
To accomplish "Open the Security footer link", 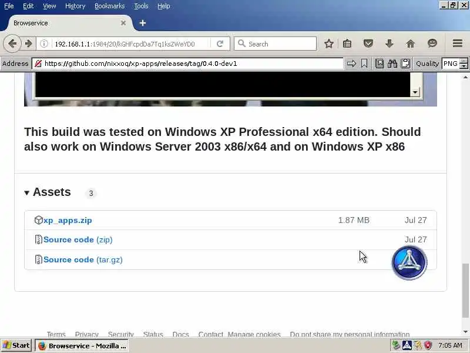I will click(x=121, y=334).
